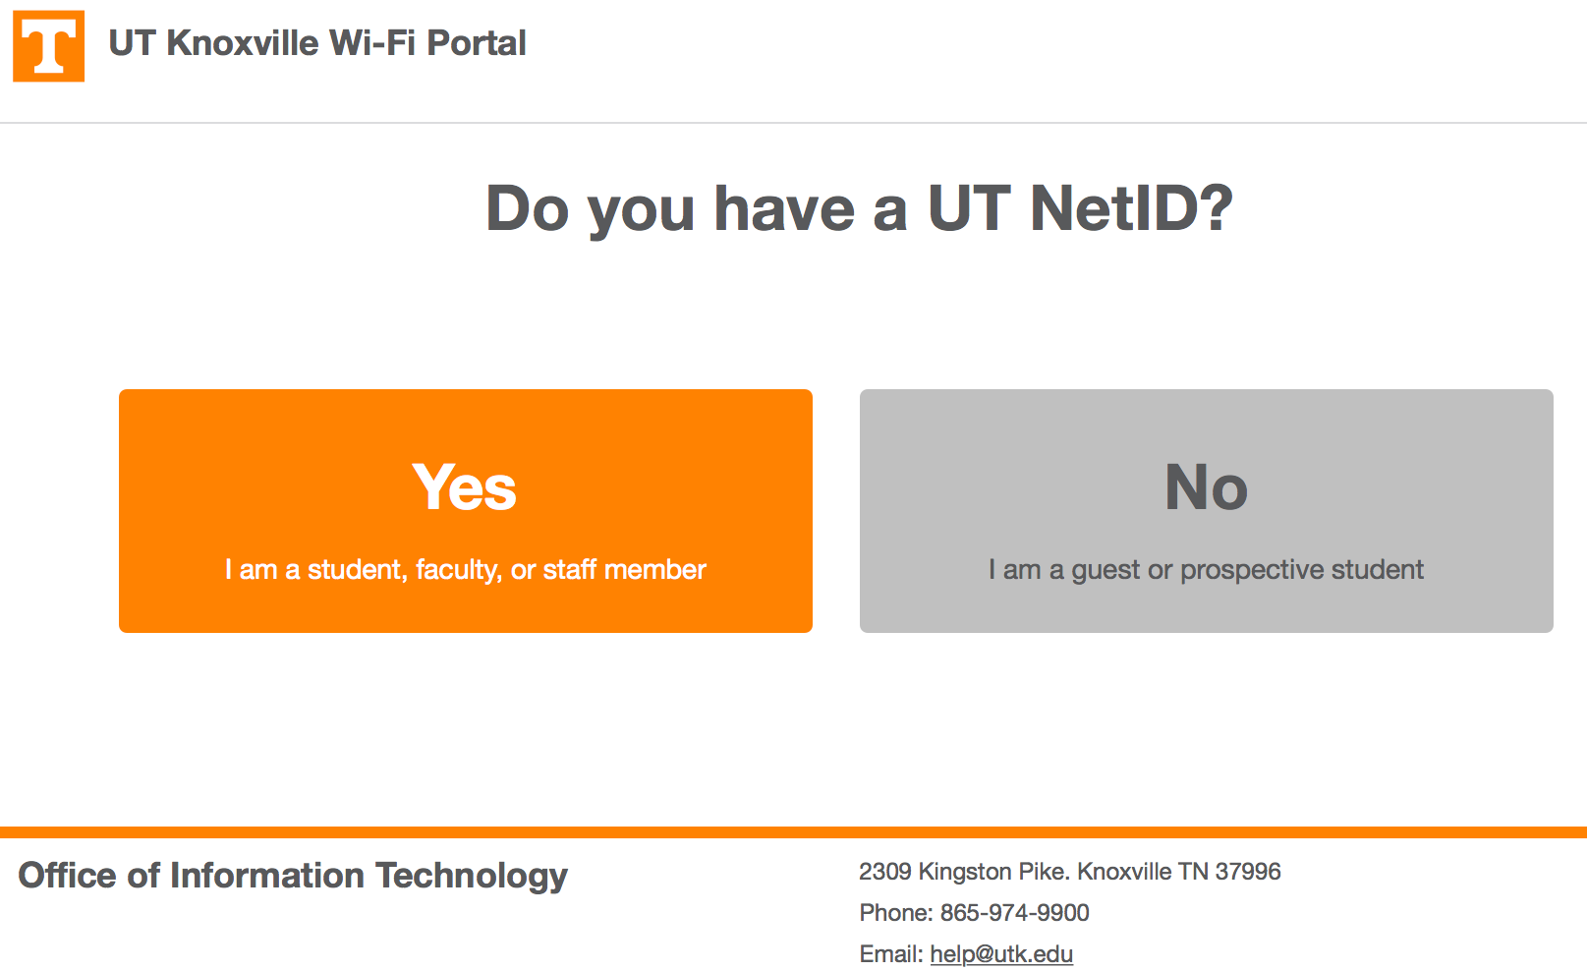Image resolution: width=1587 pixels, height=971 pixels.
Task: Click the word 'NetID?' in the heading
Action: (1131, 208)
